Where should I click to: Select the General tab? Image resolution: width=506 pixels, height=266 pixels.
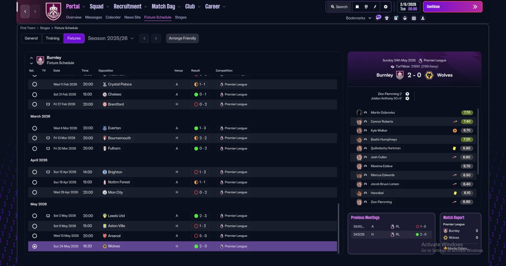pyautogui.click(x=31, y=38)
